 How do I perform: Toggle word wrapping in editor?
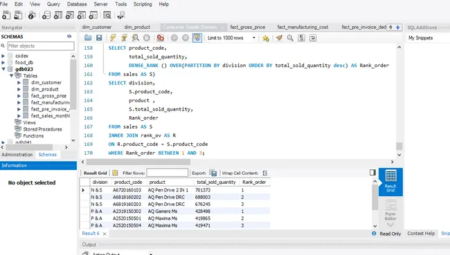point(313,38)
